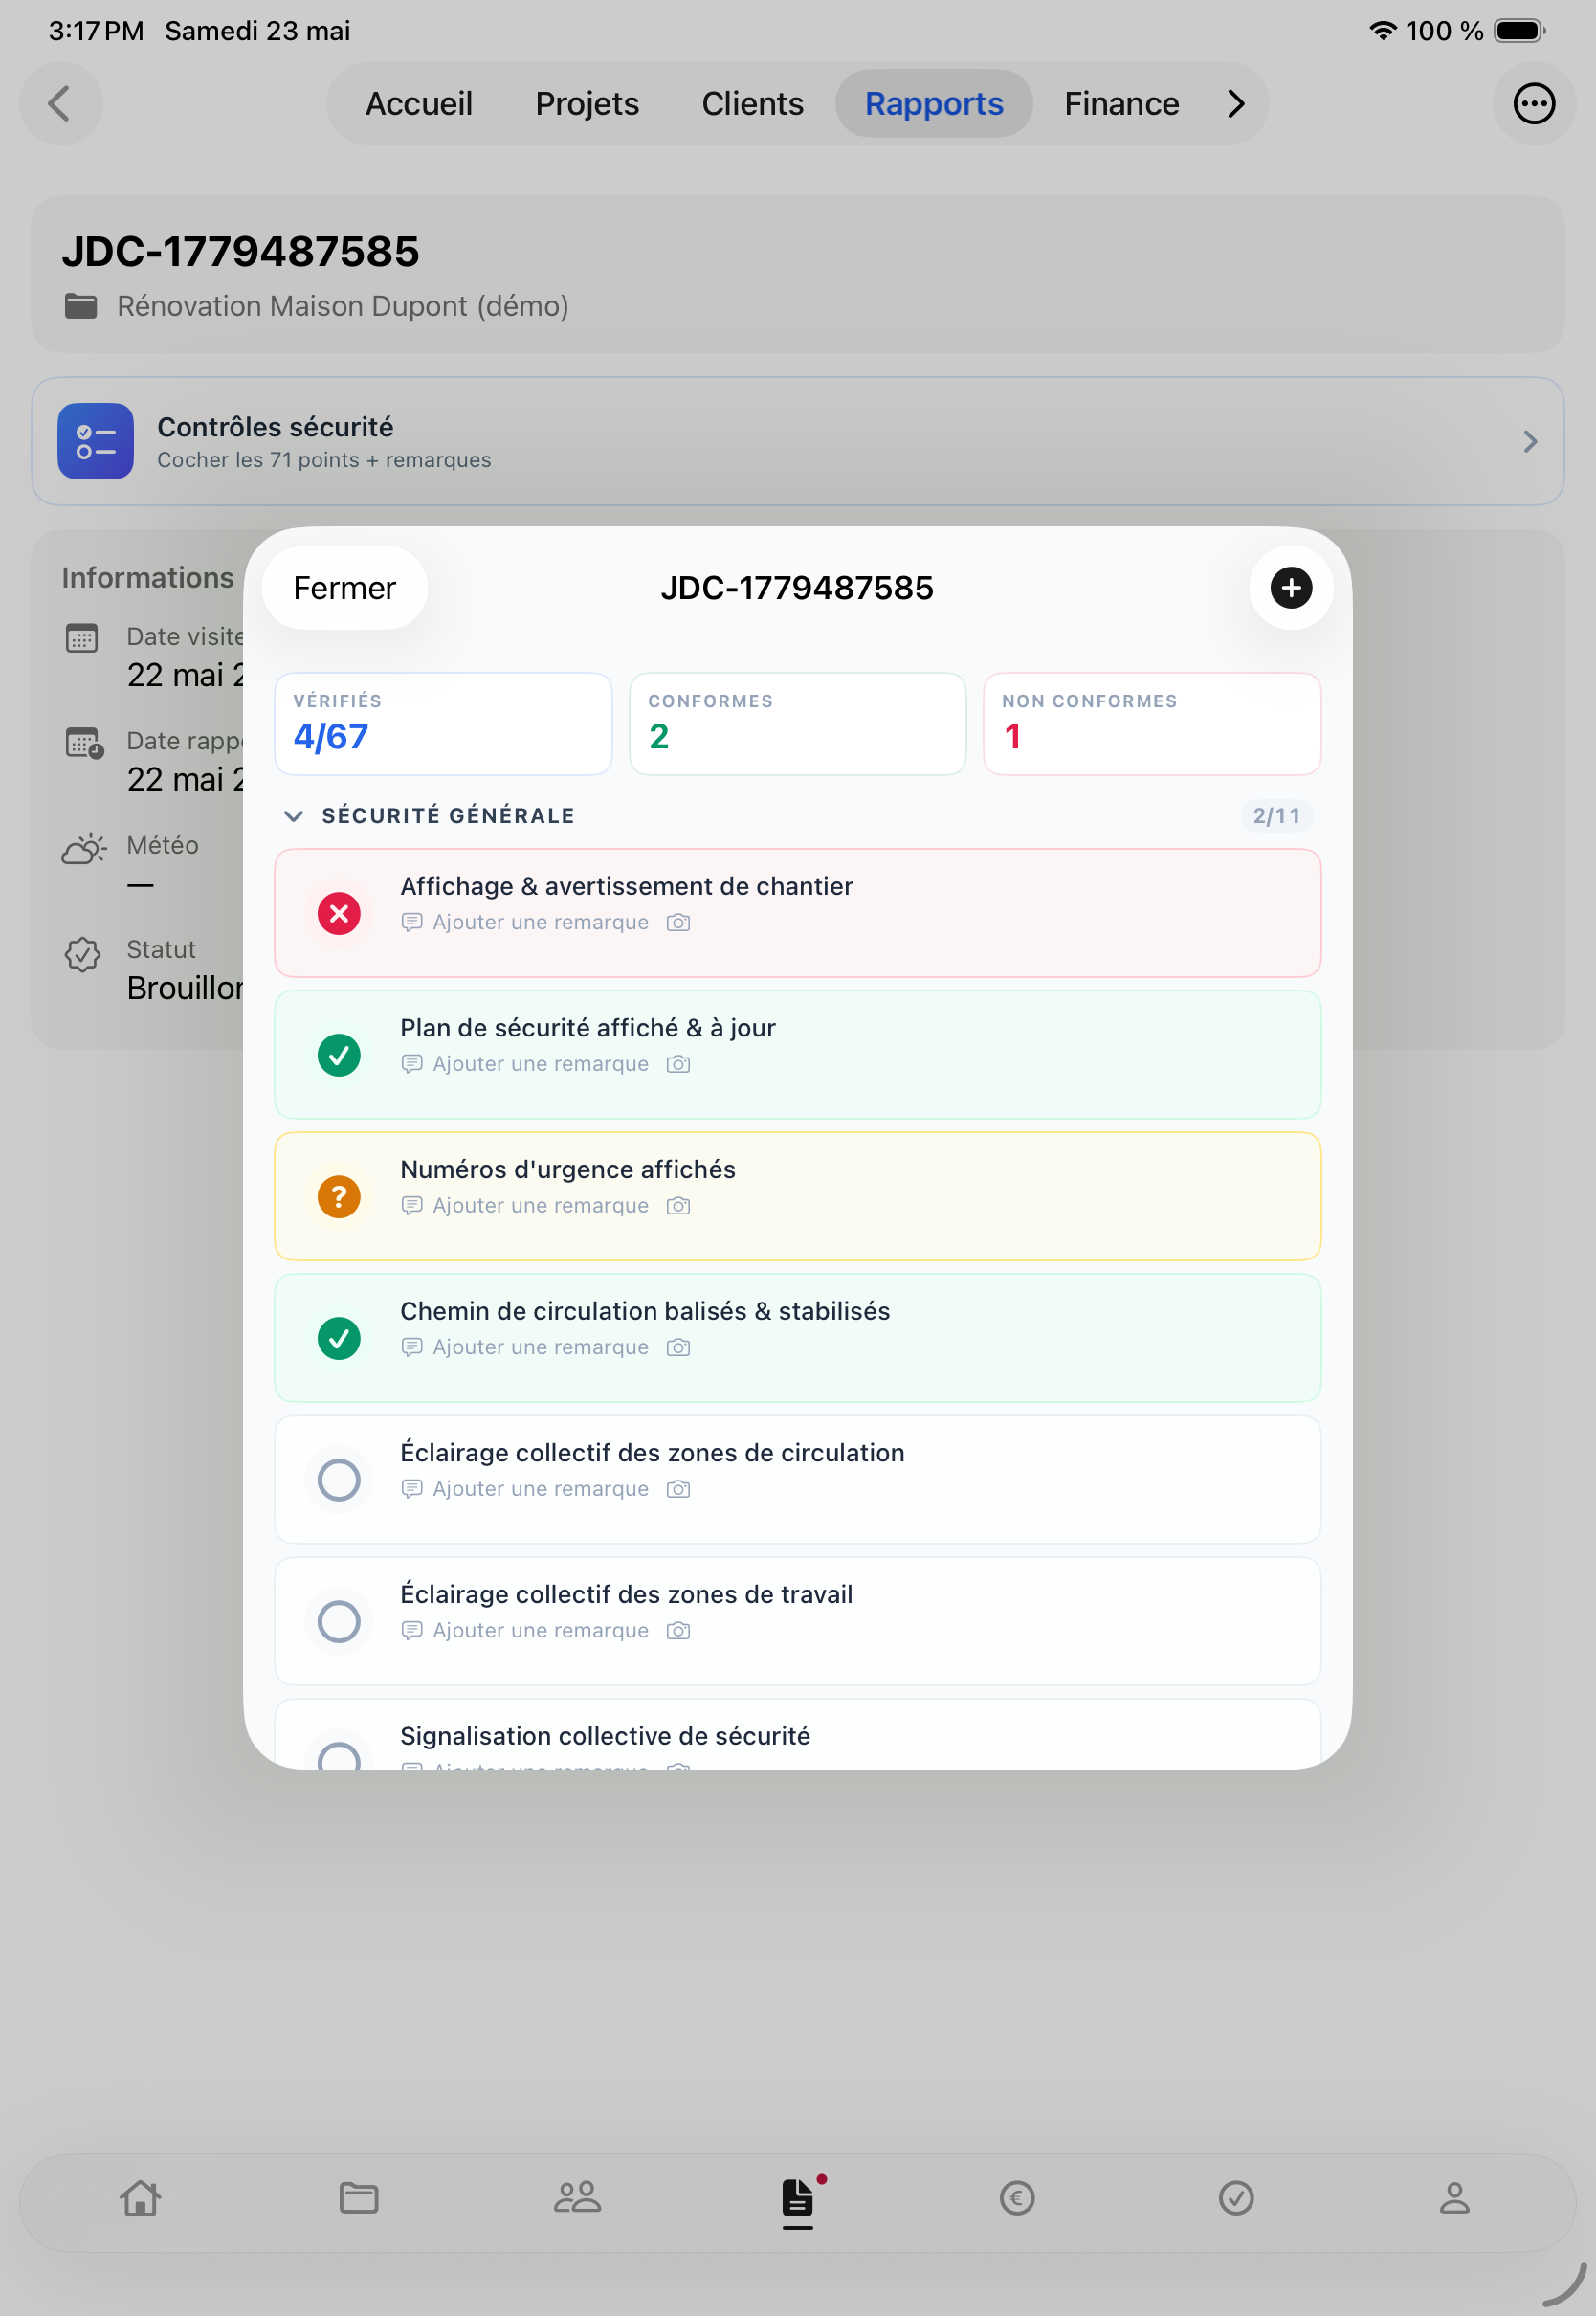Tap the JDC-1779487585 page heading
The height and width of the screenshot is (2316, 1596).
point(240,251)
